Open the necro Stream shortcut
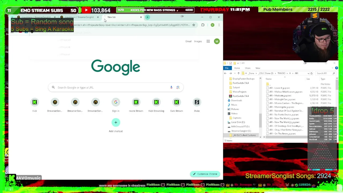 point(136,105)
